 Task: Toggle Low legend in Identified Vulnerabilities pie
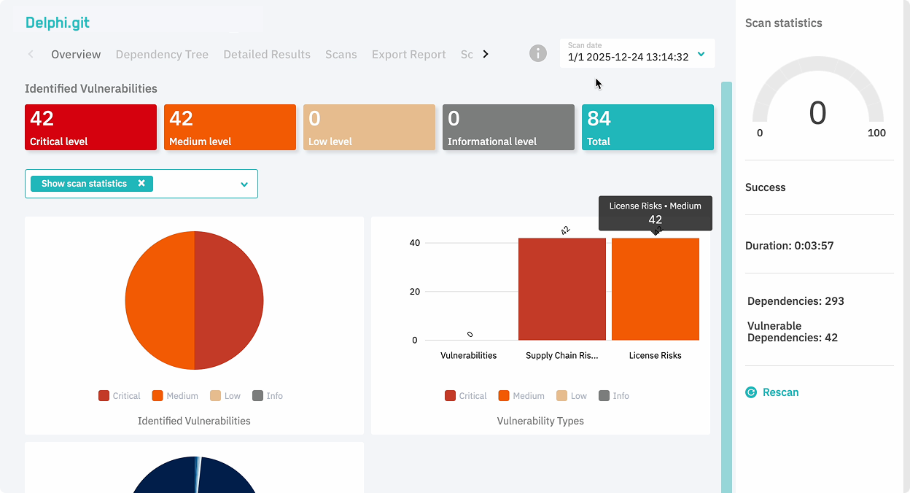coord(225,396)
